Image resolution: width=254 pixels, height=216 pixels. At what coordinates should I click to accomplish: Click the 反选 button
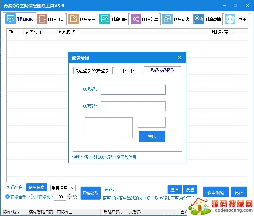click(x=190, y=190)
